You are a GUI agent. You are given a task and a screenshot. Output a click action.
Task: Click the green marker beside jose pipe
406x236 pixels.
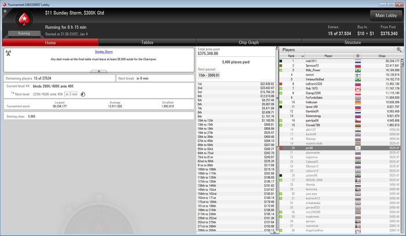coord(281,194)
